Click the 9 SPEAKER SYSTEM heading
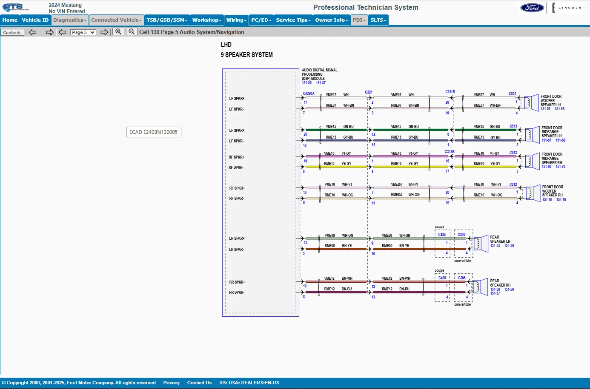Screen dimensions: 590x389 [x=247, y=55]
